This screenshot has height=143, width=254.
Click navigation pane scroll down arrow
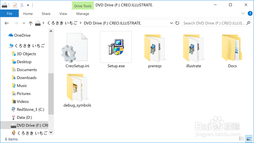[x=51, y=132]
